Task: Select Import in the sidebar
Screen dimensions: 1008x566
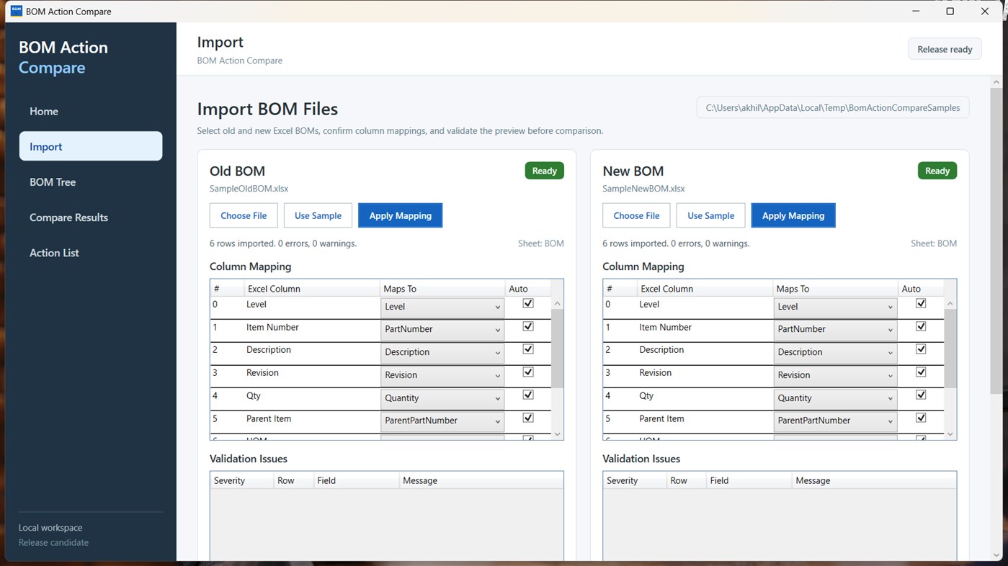Action: 91,146
